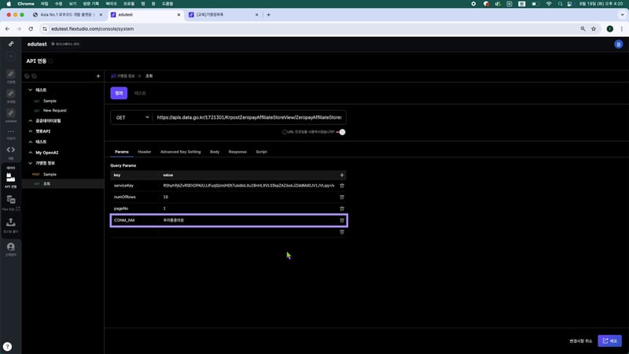Expand the My OpenAI folder

pos(30,152)
